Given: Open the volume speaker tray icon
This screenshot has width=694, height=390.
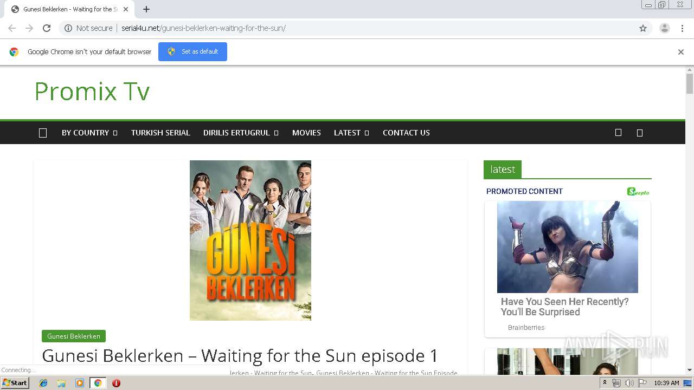Looking at the screenshot, I should pos(629,383).
